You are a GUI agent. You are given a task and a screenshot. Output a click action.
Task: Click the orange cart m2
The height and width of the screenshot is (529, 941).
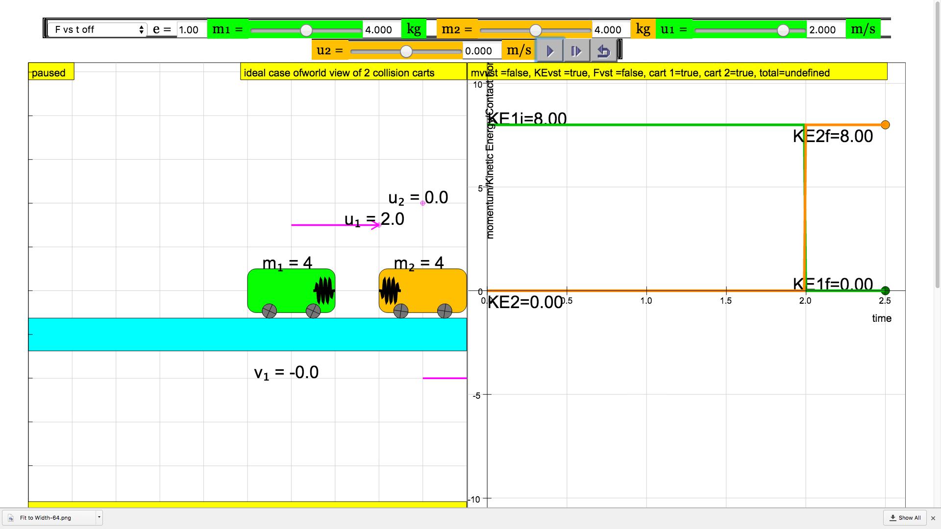tap(422, 290)
